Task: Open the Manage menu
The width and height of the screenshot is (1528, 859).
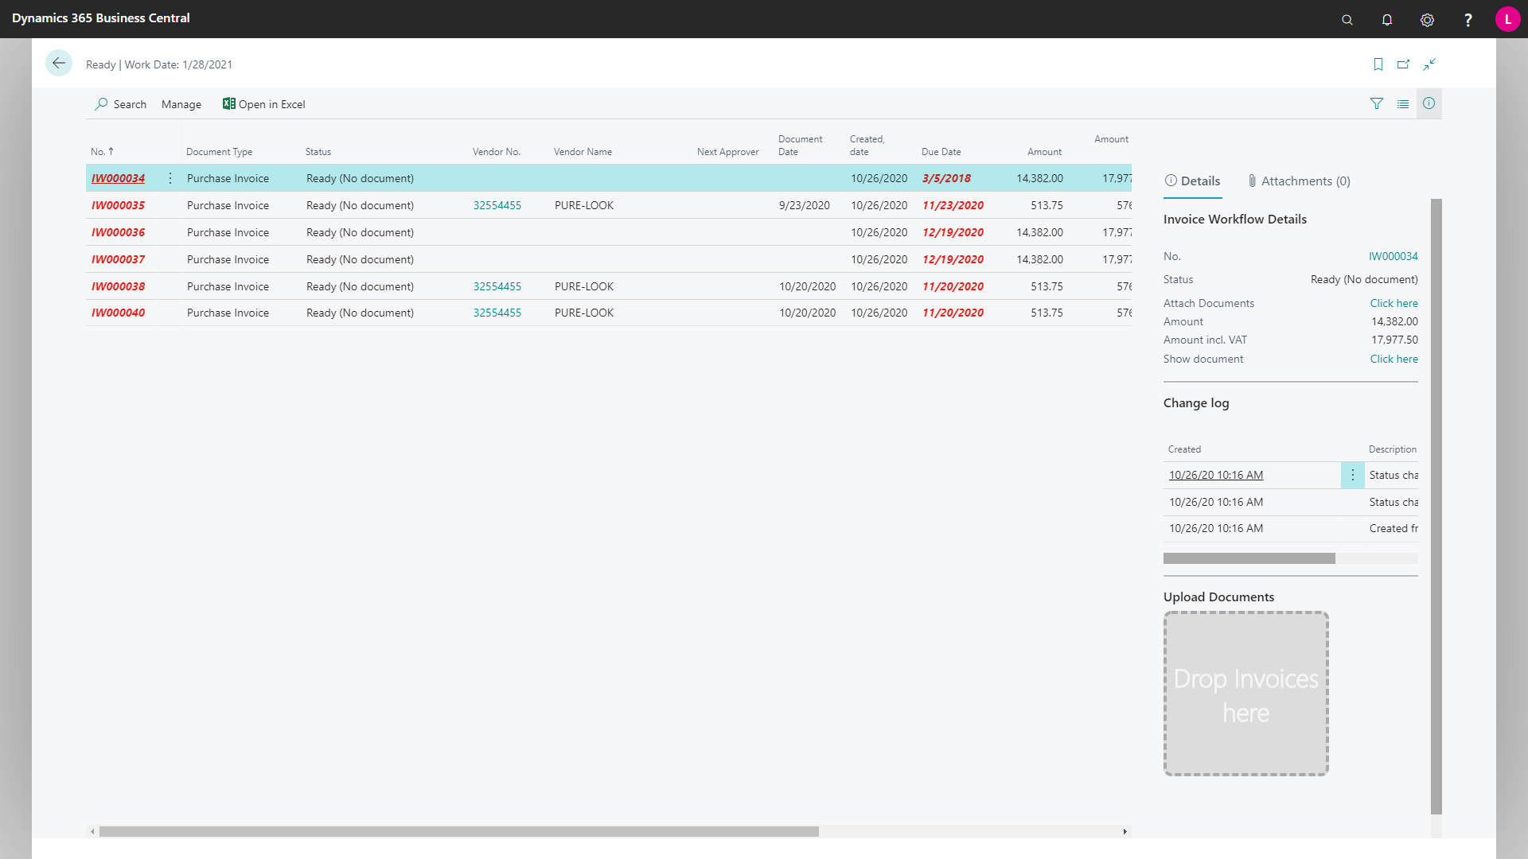Action: point(181,104)
